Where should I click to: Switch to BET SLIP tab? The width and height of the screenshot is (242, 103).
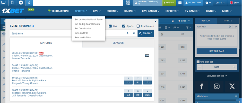pyautogui.click(x=206, y=21)
